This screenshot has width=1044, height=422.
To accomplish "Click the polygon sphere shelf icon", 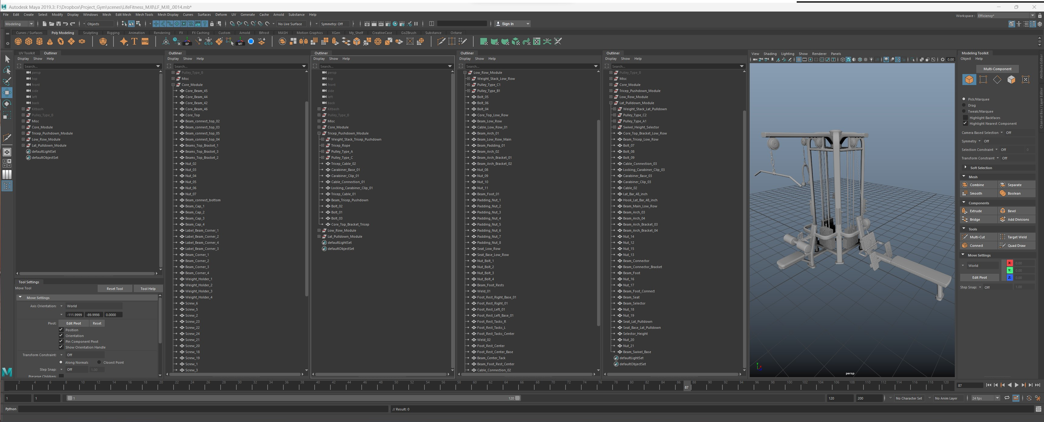I will click(x=18, y=41).
